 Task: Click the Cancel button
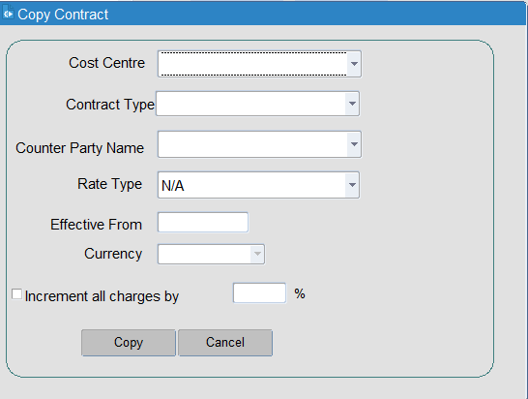225,342
